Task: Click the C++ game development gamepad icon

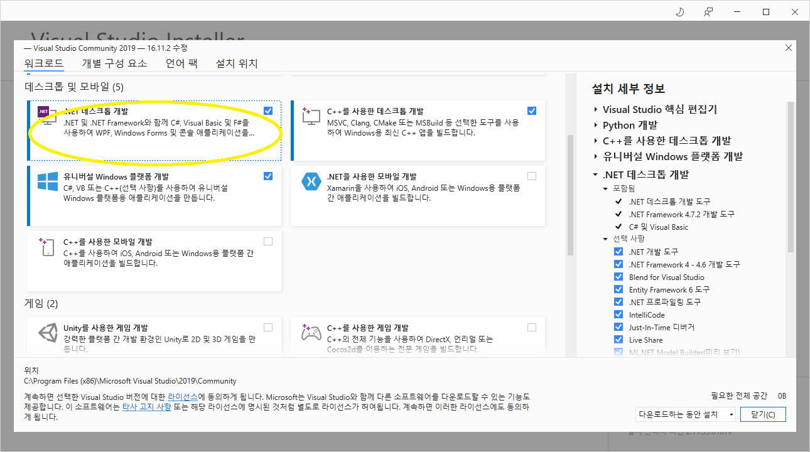Action: [311, 333]
